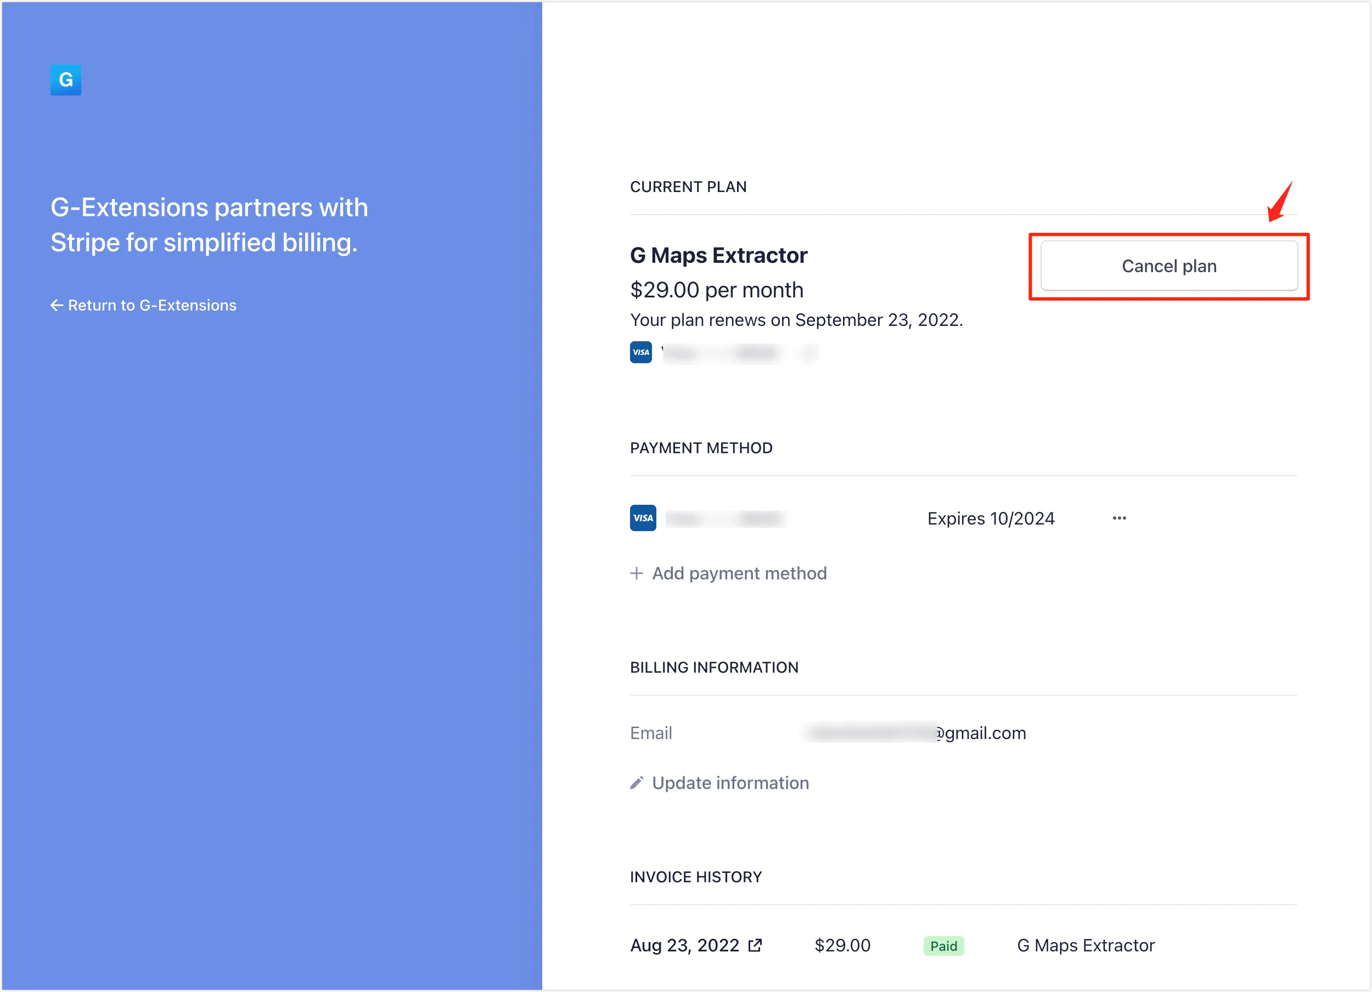Click the Visa icon under current plan
The image size is (1372, 992).
click(x=640, y=352)
